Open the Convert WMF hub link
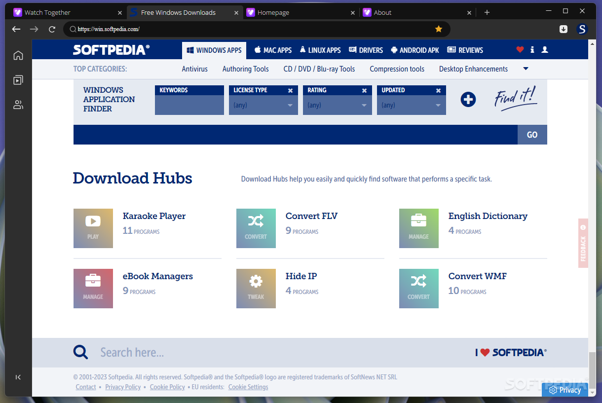The width and height of the screenshot is (602, 403). (x=478, y=276)
